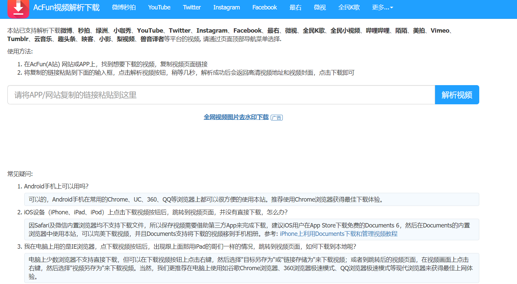Click the red download arrow logo icon

(x=18, y=8)
